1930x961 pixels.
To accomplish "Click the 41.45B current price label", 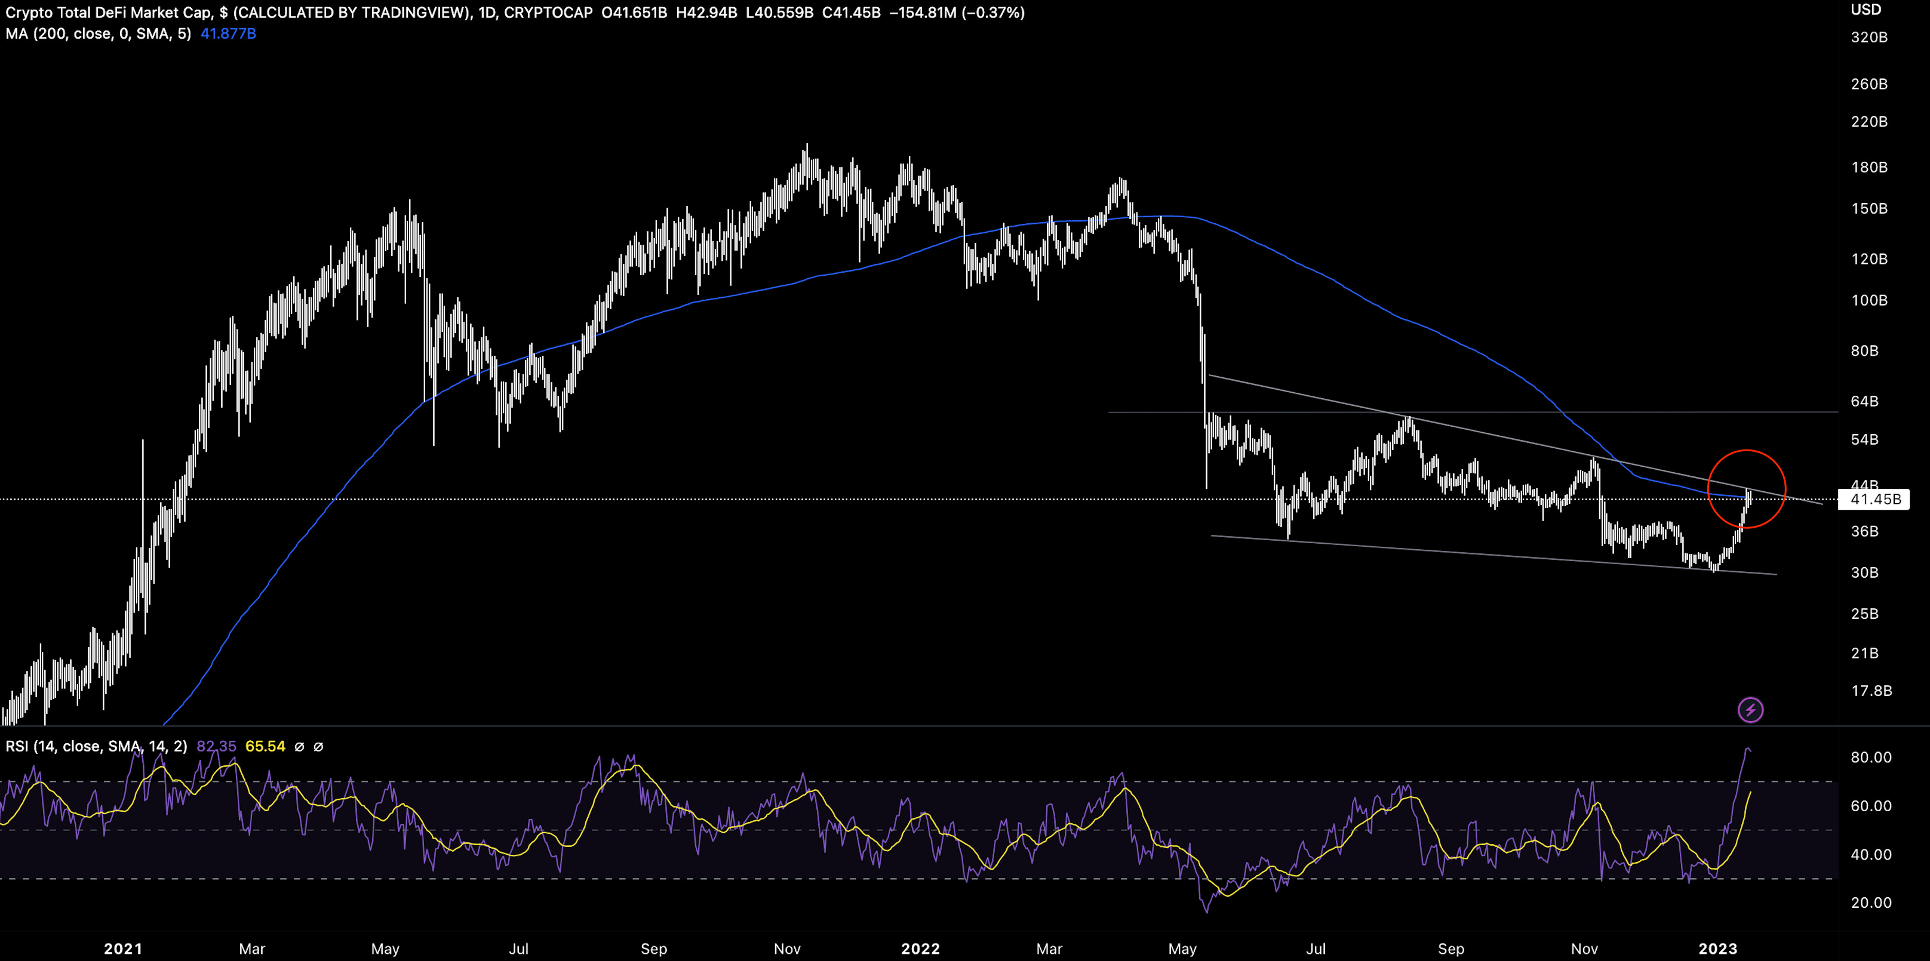I will 1874,499.
